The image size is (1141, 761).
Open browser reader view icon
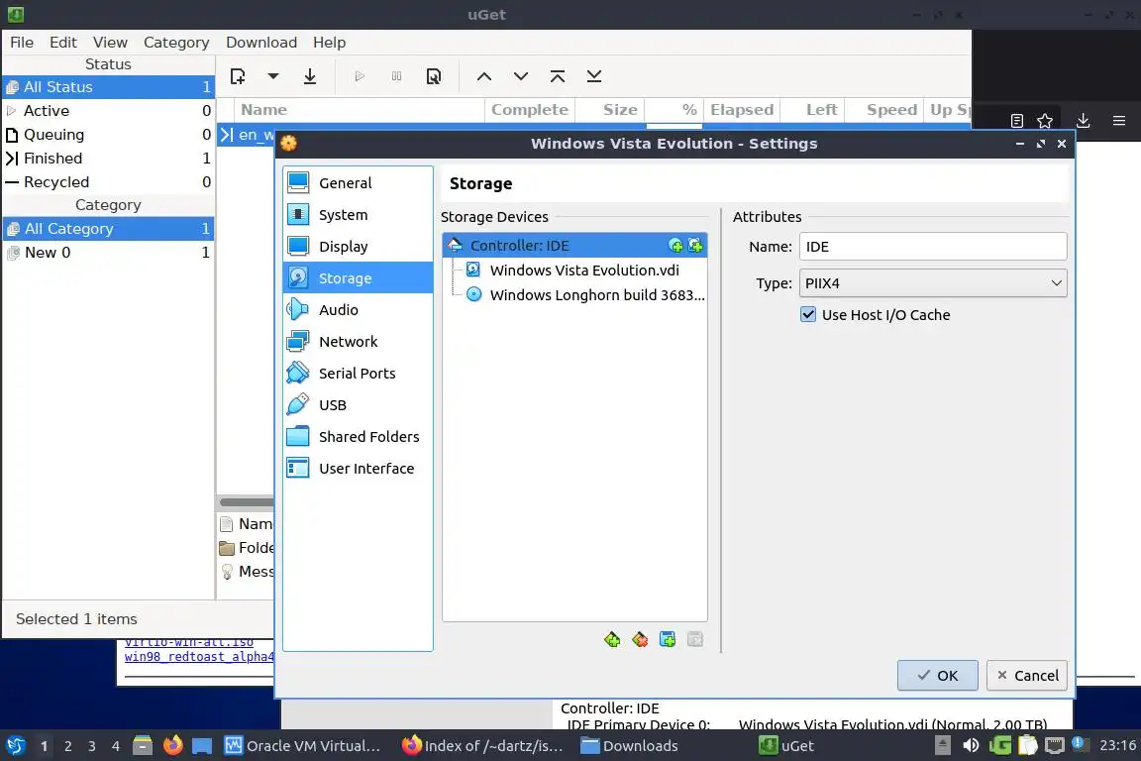[x=1017, y=121]
